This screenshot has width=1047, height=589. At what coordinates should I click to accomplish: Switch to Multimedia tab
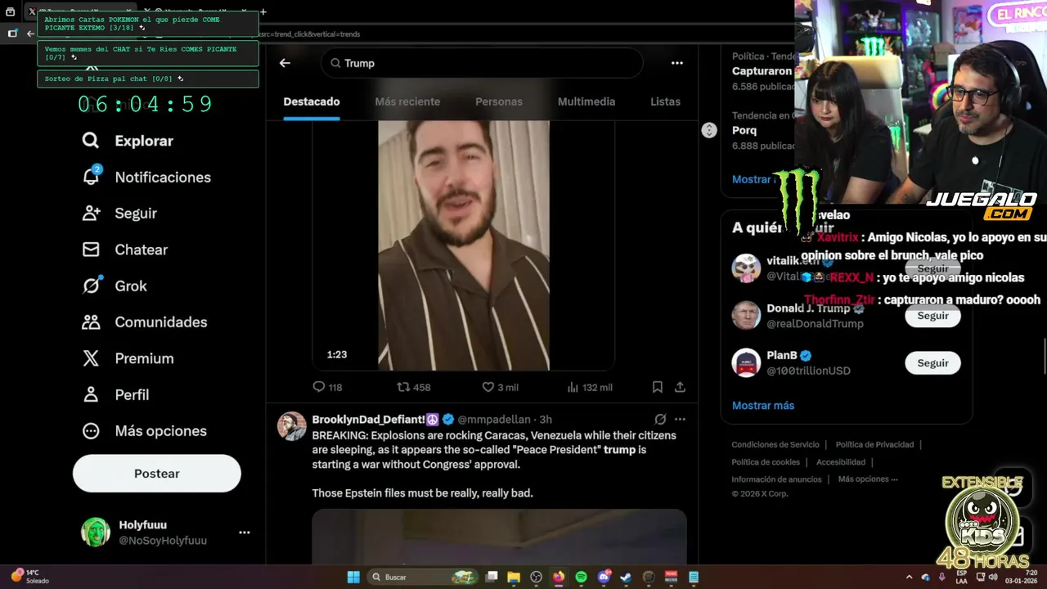pyautogui.click(x=586, y=101)
